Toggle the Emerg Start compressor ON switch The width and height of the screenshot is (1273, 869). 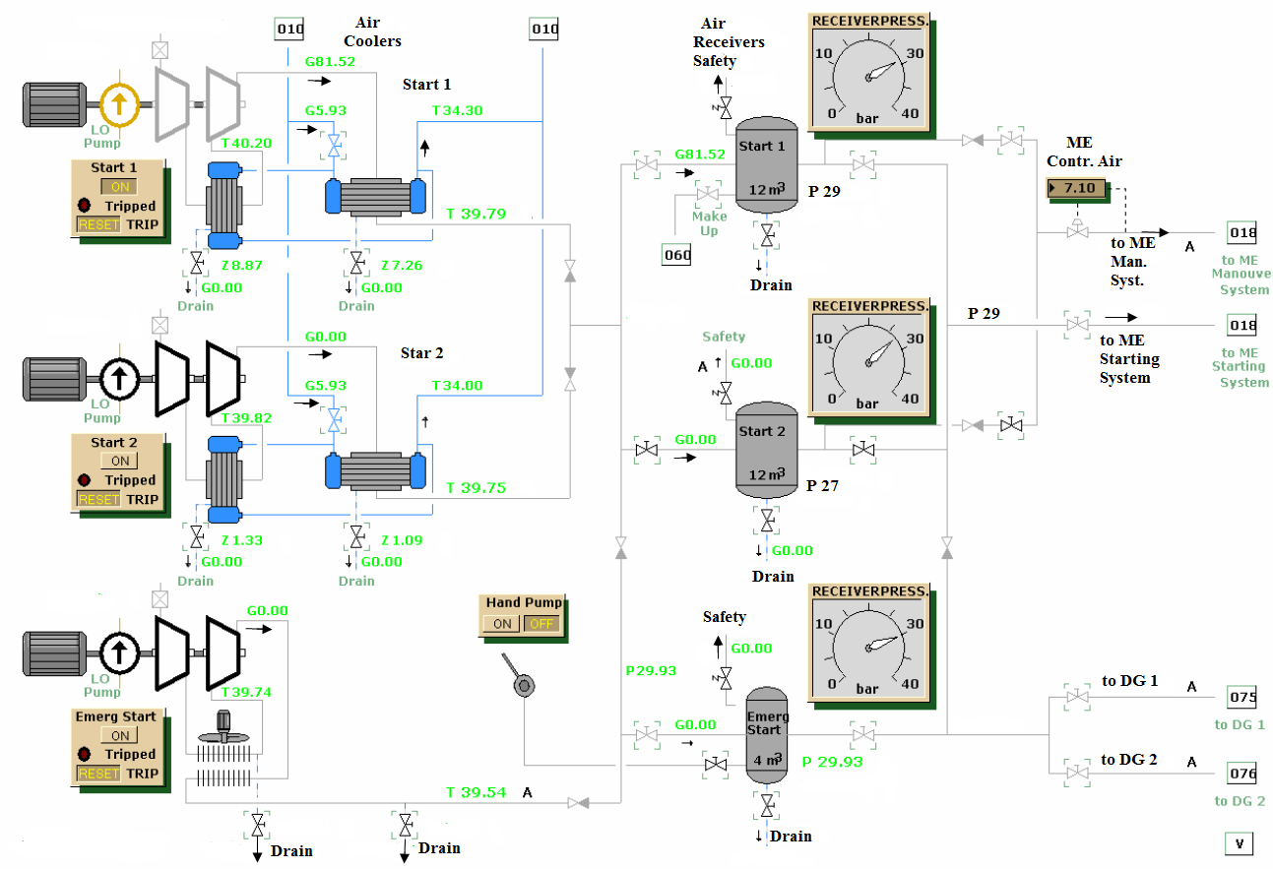[120, 735]
